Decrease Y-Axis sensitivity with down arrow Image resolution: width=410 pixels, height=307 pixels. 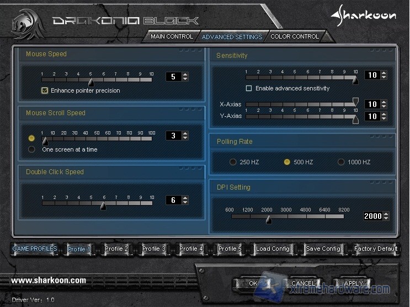384,119
